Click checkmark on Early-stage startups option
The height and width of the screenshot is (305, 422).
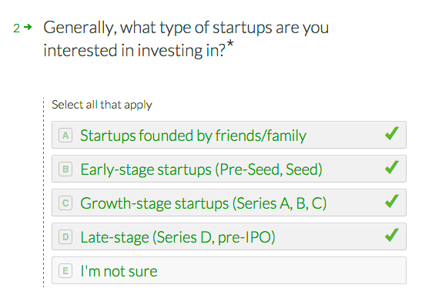392,167
